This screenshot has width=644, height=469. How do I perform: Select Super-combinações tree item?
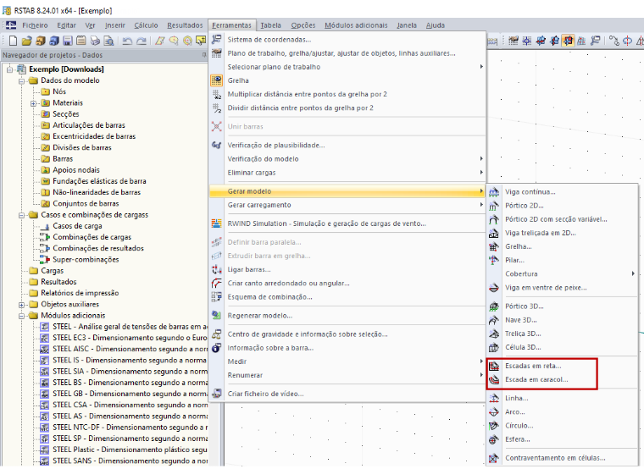point(86,260)
